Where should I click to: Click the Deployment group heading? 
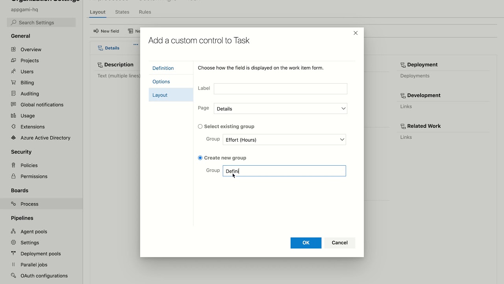[x=422, y=65]
